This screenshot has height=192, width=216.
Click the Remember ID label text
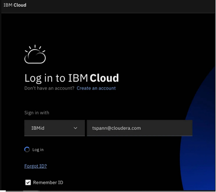click(x=48, y=183)
